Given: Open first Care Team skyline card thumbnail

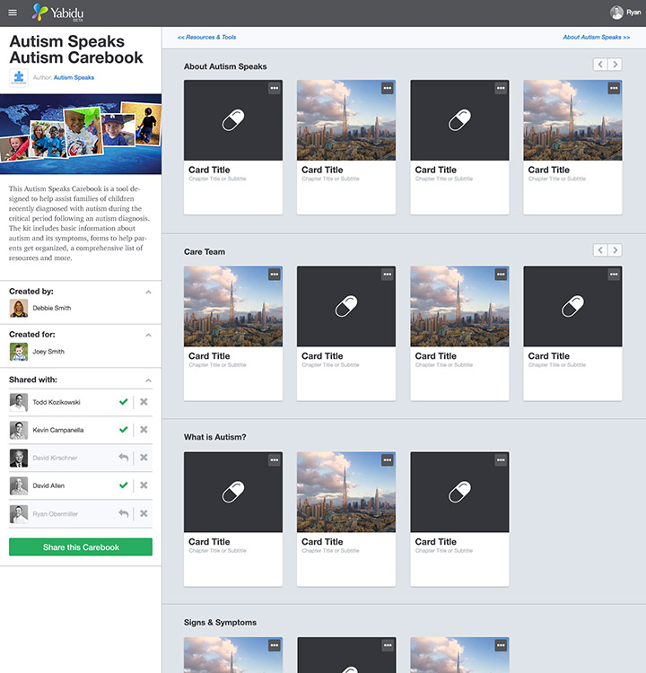Looking at the screenshot, I should coord(233,306).
